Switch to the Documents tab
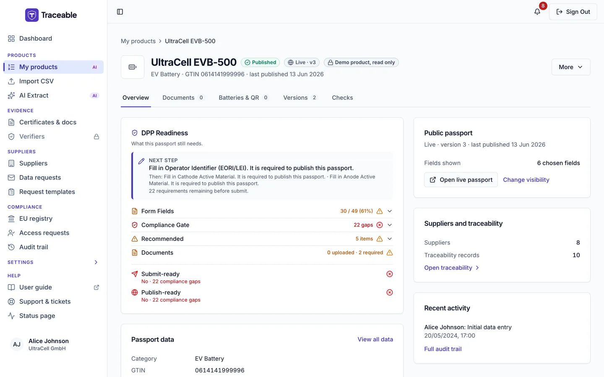The height and width of the screenshot is (377, 604). click(x=183, y=98)
